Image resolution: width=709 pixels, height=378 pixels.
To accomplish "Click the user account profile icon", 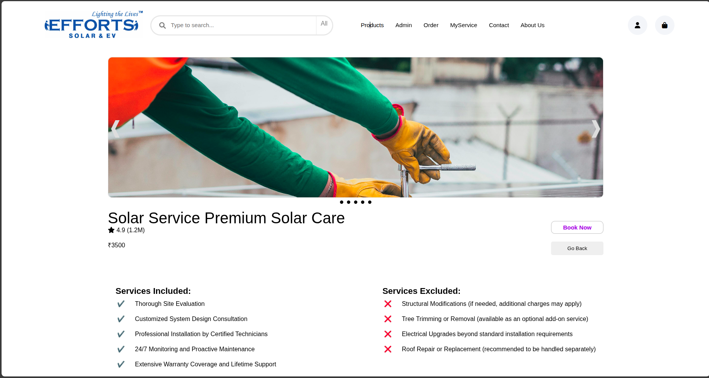I will click(637, 25).
